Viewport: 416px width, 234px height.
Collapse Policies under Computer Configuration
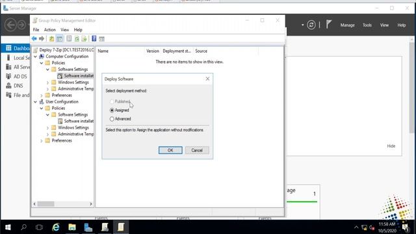(x=42, y=63)
